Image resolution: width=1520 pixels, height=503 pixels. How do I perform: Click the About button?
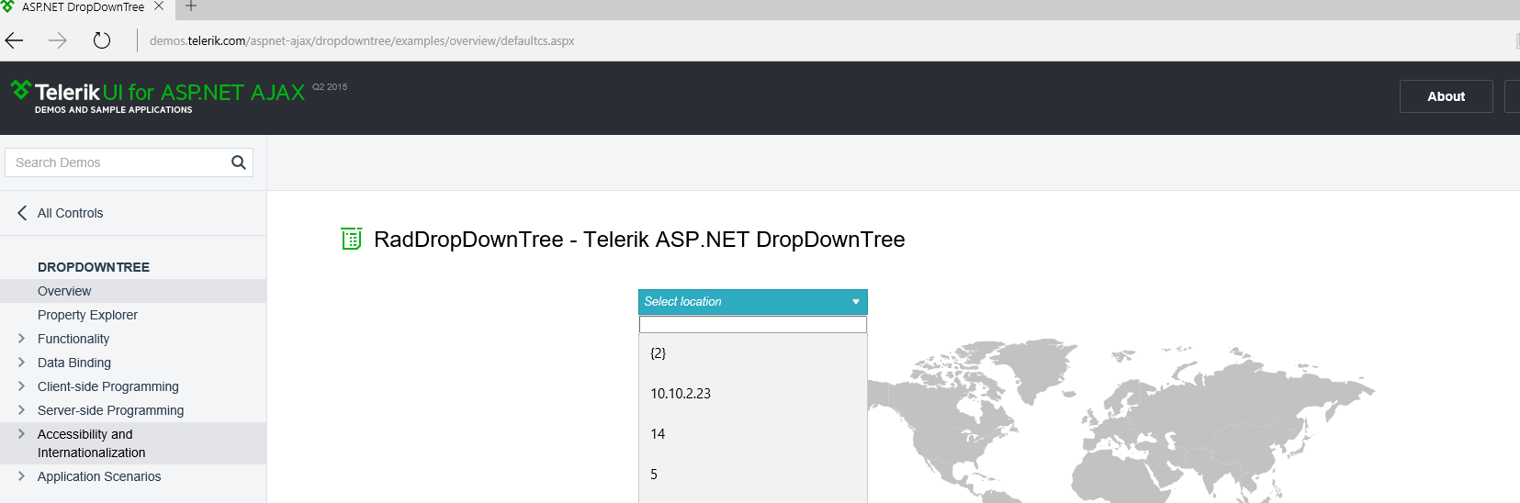[x=1446, y=96]
